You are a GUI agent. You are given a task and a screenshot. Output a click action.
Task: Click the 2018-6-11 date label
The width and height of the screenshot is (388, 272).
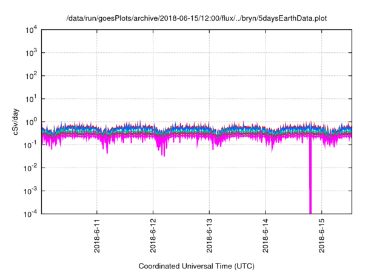[97, 236]
